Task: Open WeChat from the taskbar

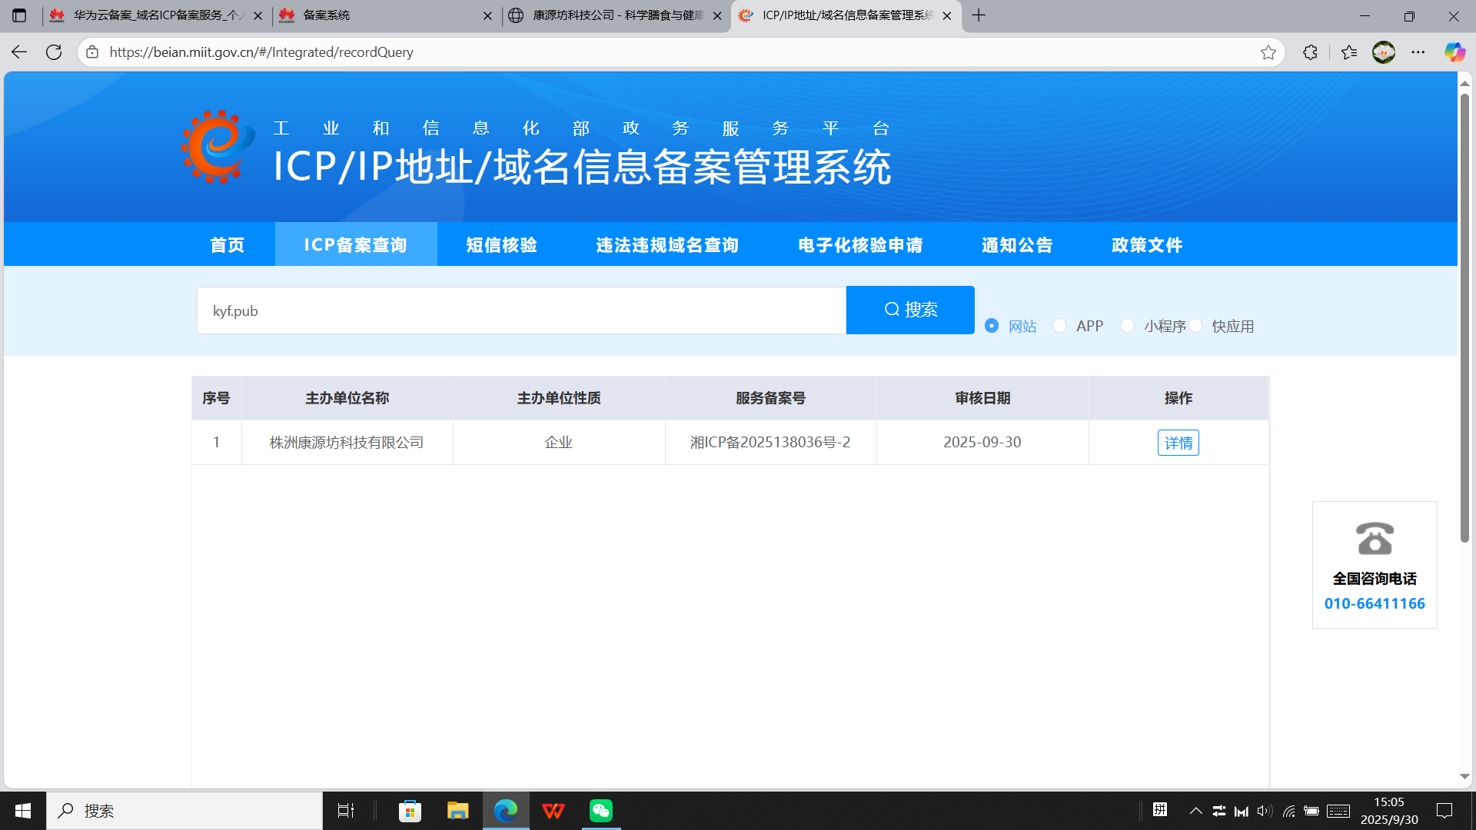Action: (x=601, y=811)
